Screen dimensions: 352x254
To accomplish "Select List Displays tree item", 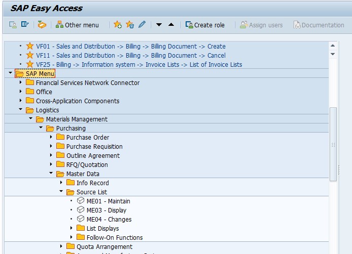I will tap(103, 229).
